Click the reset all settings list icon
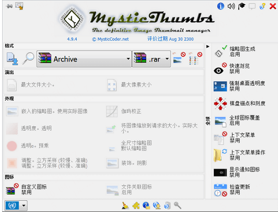 tap(195, 58)
